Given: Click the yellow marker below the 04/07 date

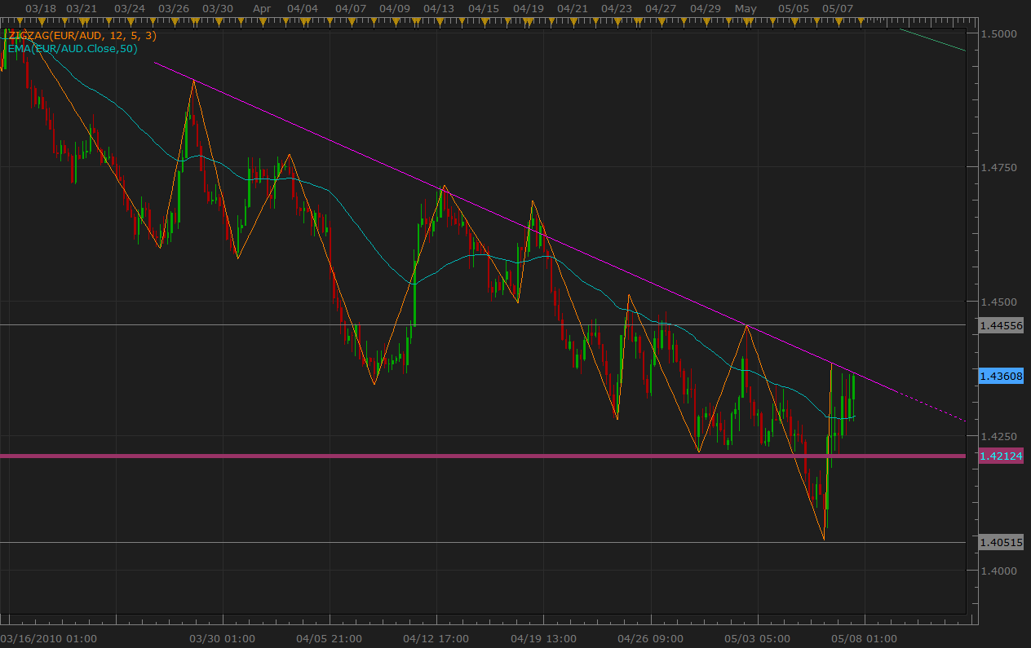Looking at the screenshot, I should tap(350, 19).
